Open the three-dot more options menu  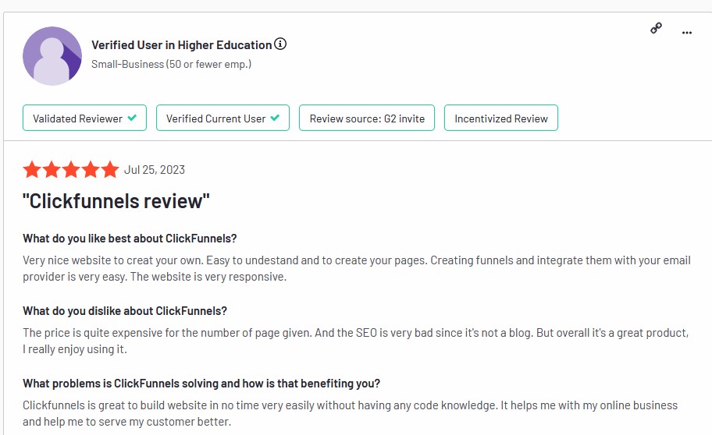pos(686,33)
